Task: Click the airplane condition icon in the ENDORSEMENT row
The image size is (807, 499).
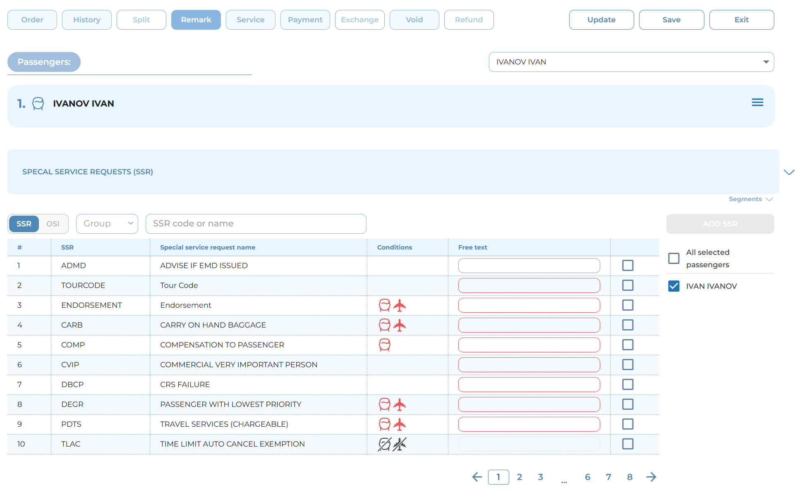Action: pyautogui.click(x=400, y=305)
